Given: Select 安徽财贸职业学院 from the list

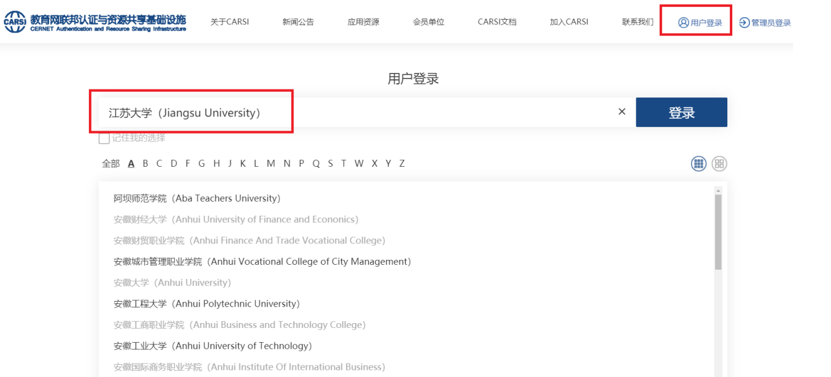Looking at the screenshot, I should 249,240.
